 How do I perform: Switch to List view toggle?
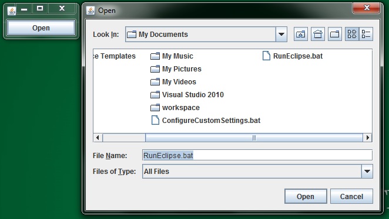click(352, 34)
